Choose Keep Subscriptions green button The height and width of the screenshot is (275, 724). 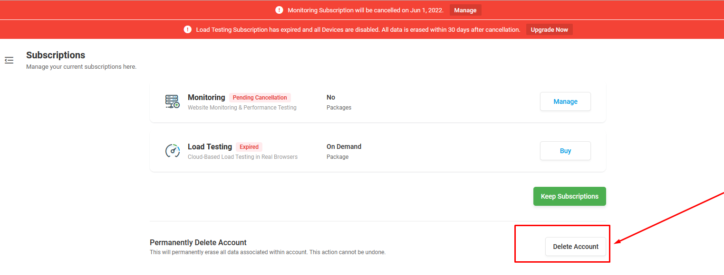pyautogui.click(x=570, y=196)
